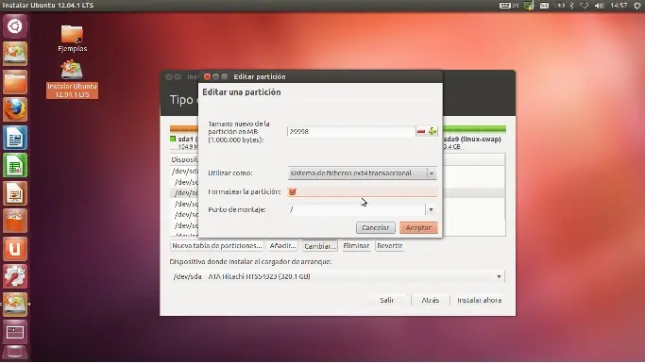Select the Instalar Ubuntu 12.04.1 LTS desktop icon
645x363 pixels.
coord(72,79)
